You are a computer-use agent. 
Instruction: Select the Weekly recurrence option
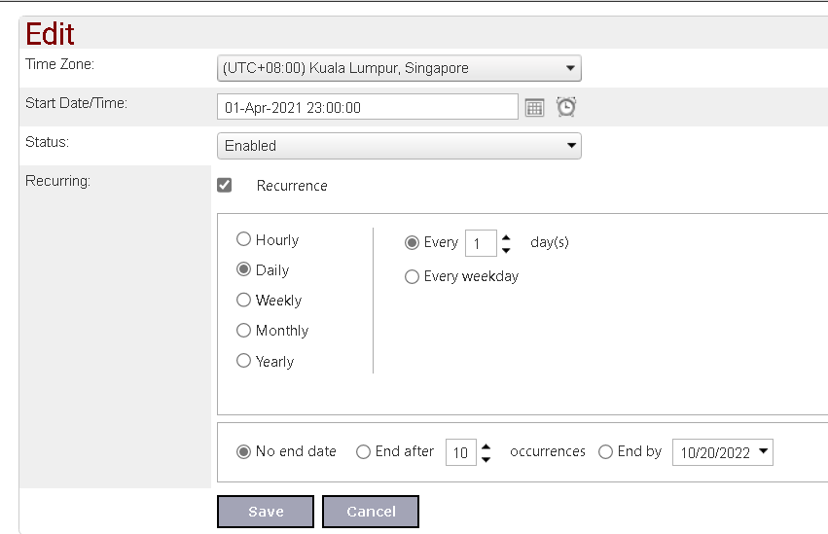coord(243,300)
